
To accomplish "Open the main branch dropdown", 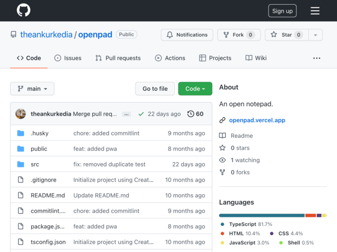I will tap(32, 89).
